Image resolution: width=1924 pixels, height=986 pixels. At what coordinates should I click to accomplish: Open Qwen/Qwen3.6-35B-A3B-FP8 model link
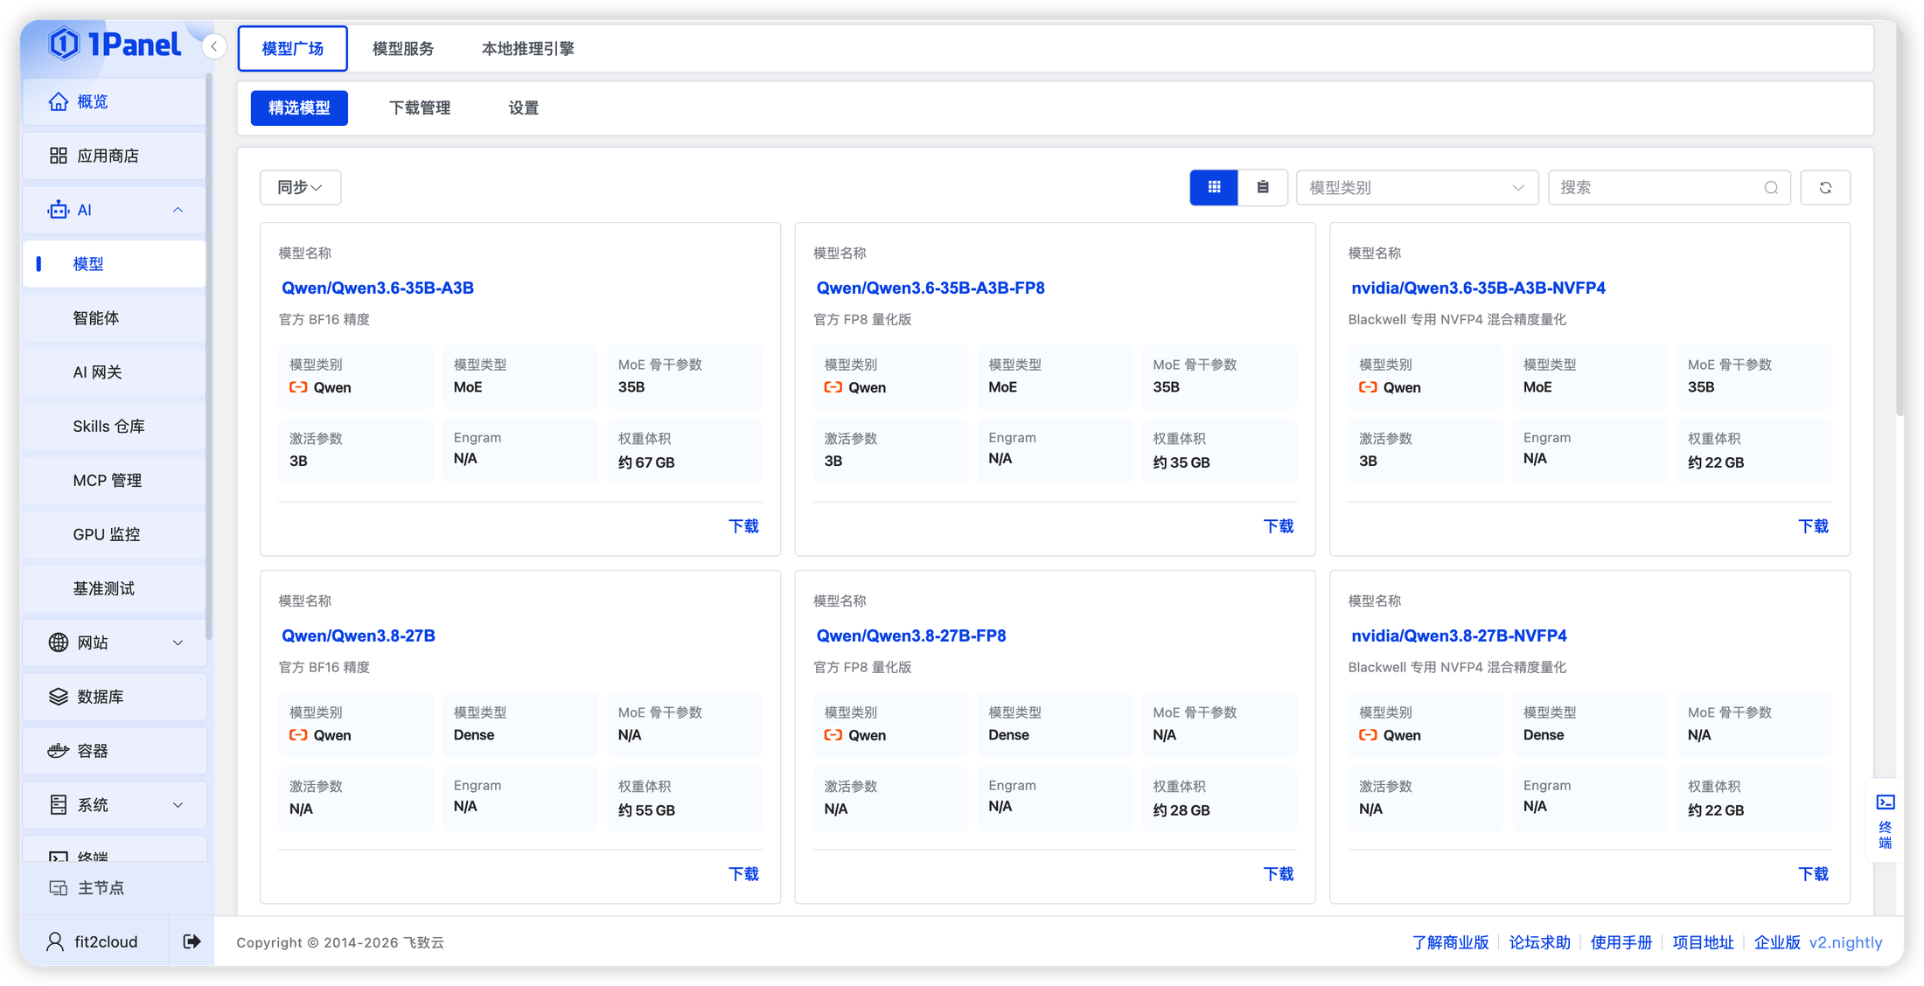[x=930, y=288]
